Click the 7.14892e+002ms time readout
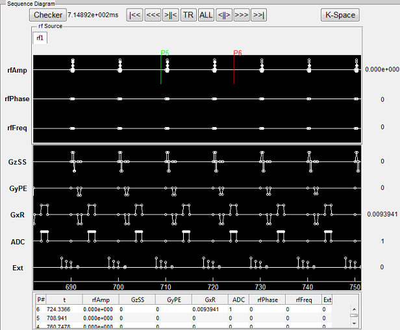Viewport: 400px width, 330px height. (93, 15)
